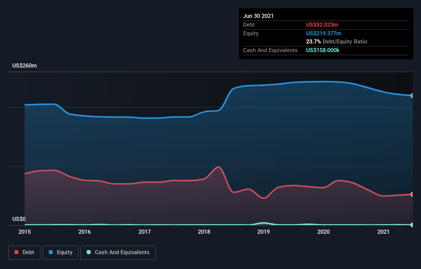
Task: Click the 2016 x-axis label
Action: coord(85,232)
